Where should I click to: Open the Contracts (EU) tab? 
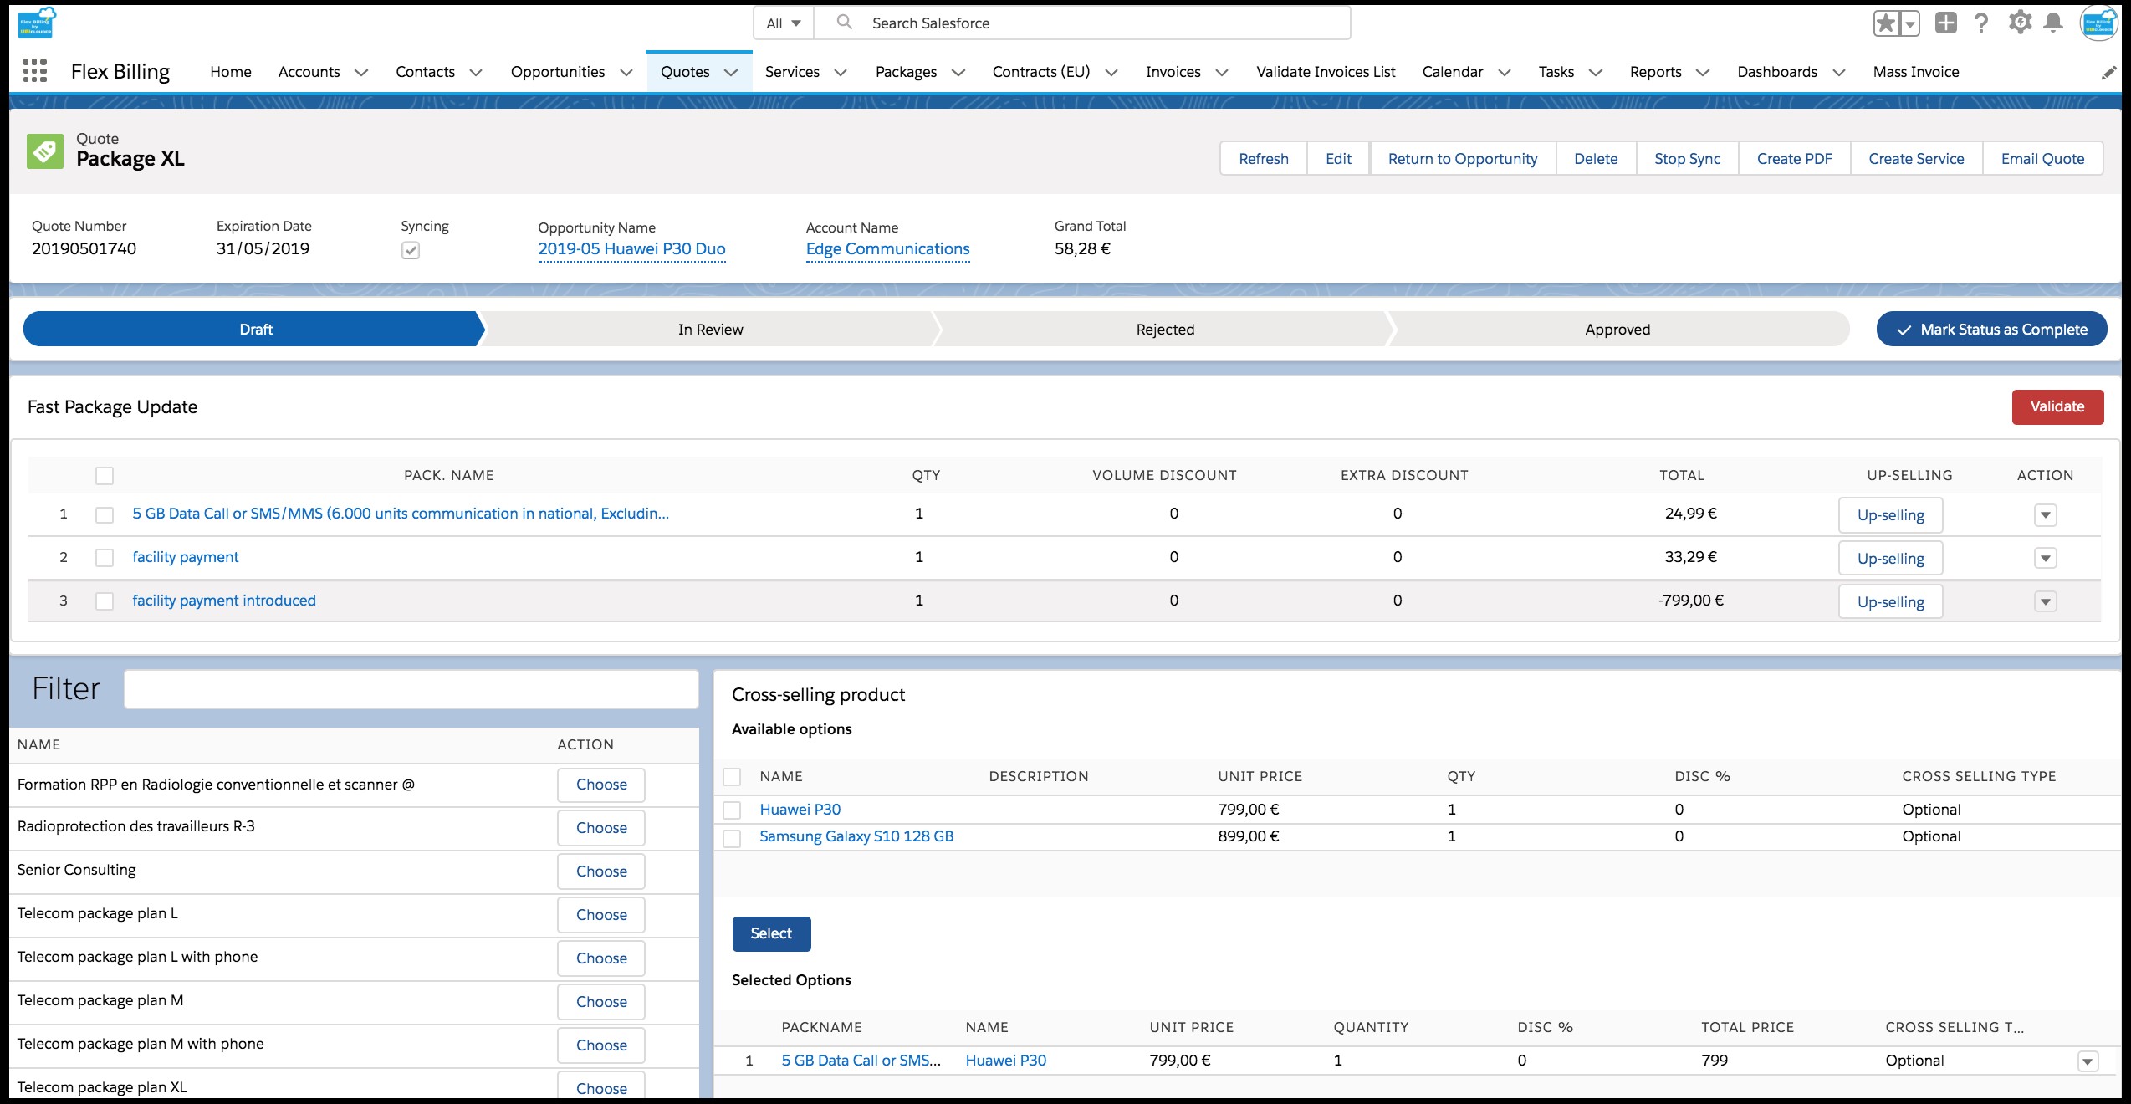tap(1040, 72)
